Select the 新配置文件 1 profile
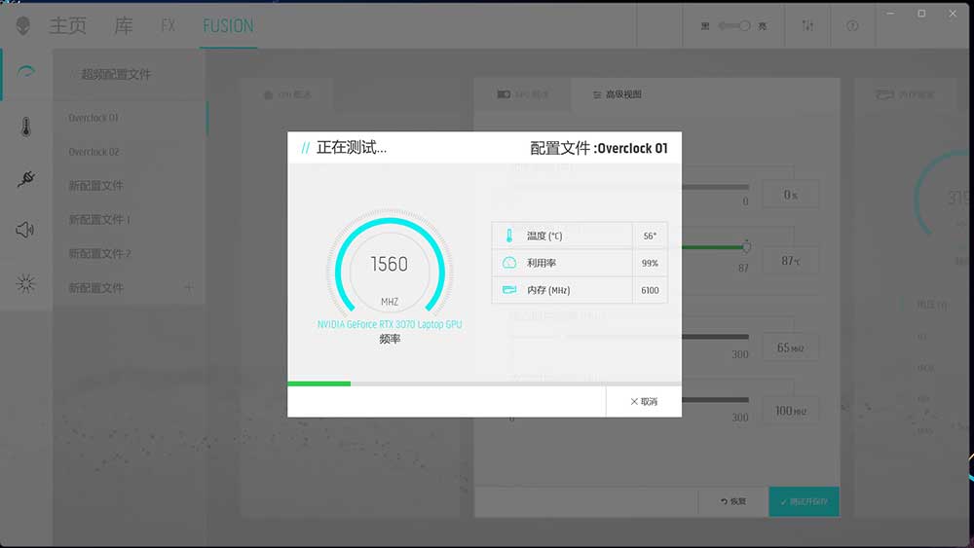The width and height of the screenshot is (974, 548). coord(99,220)
